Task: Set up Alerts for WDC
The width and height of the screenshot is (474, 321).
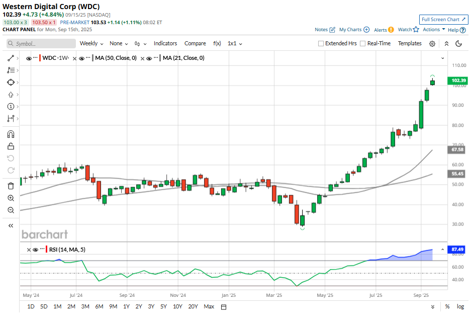Action: pyautogui.click(x=384, y=30)
